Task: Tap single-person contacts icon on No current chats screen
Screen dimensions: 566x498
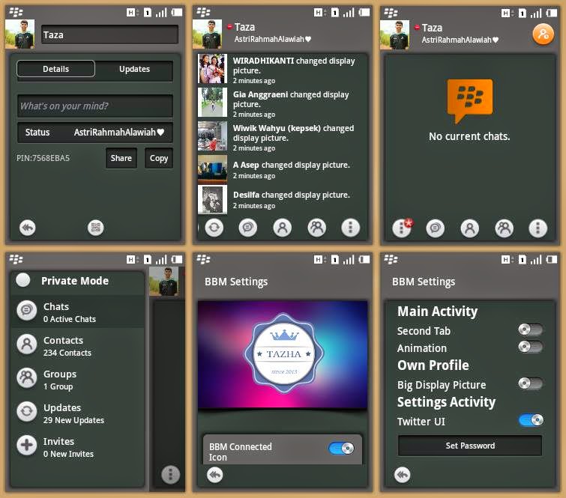Action: coord(469,228)
